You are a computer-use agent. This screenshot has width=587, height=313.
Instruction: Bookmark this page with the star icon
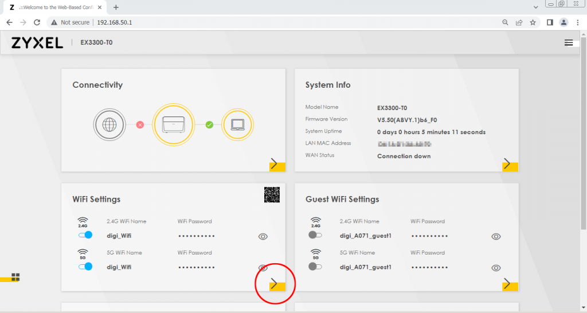533,22
